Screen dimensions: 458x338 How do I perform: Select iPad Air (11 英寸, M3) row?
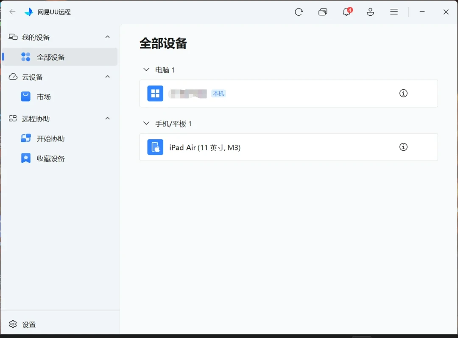[x=289, y=147]
